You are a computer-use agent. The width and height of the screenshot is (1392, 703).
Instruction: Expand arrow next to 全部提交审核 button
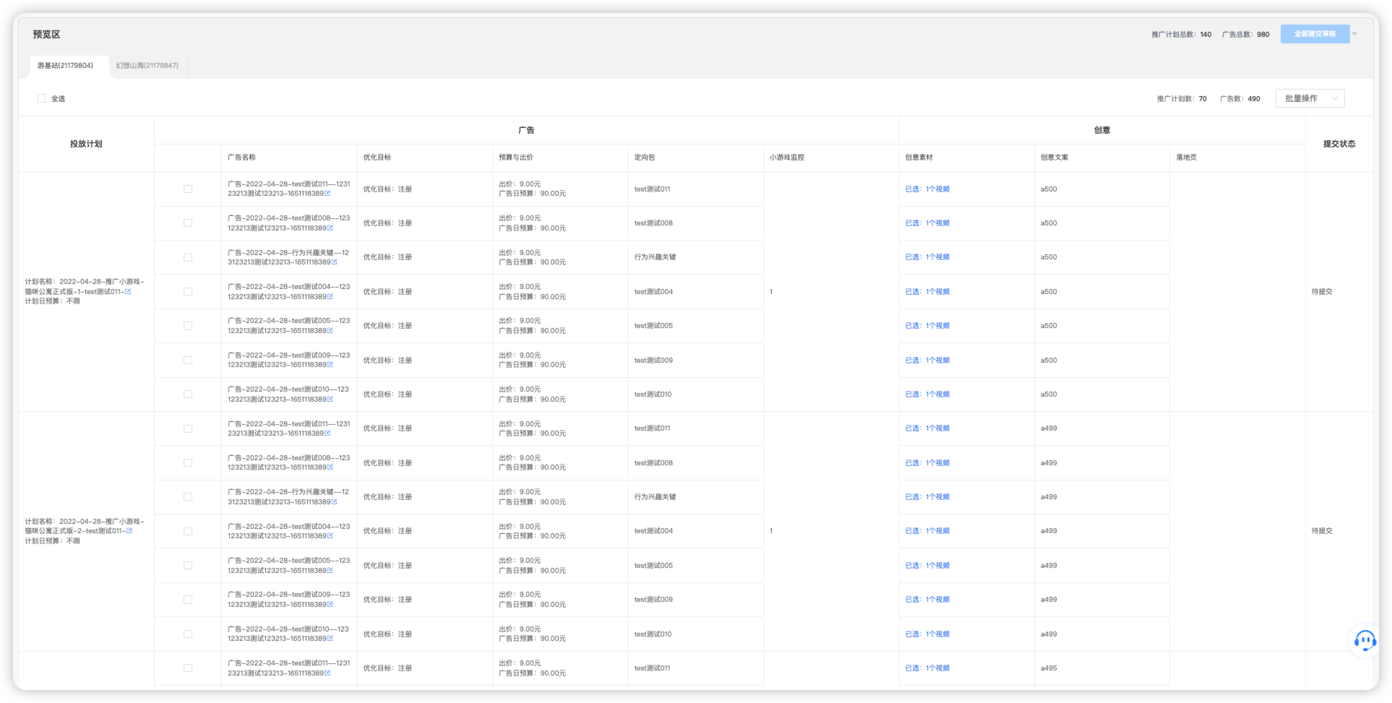click(1355, 34)
